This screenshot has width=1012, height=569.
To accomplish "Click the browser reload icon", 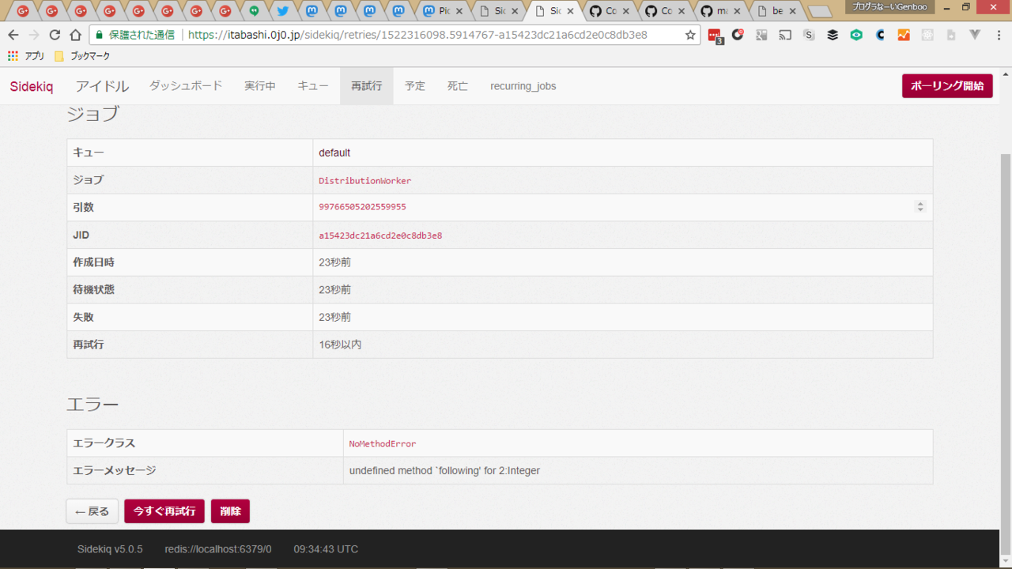I will [55, 36].
